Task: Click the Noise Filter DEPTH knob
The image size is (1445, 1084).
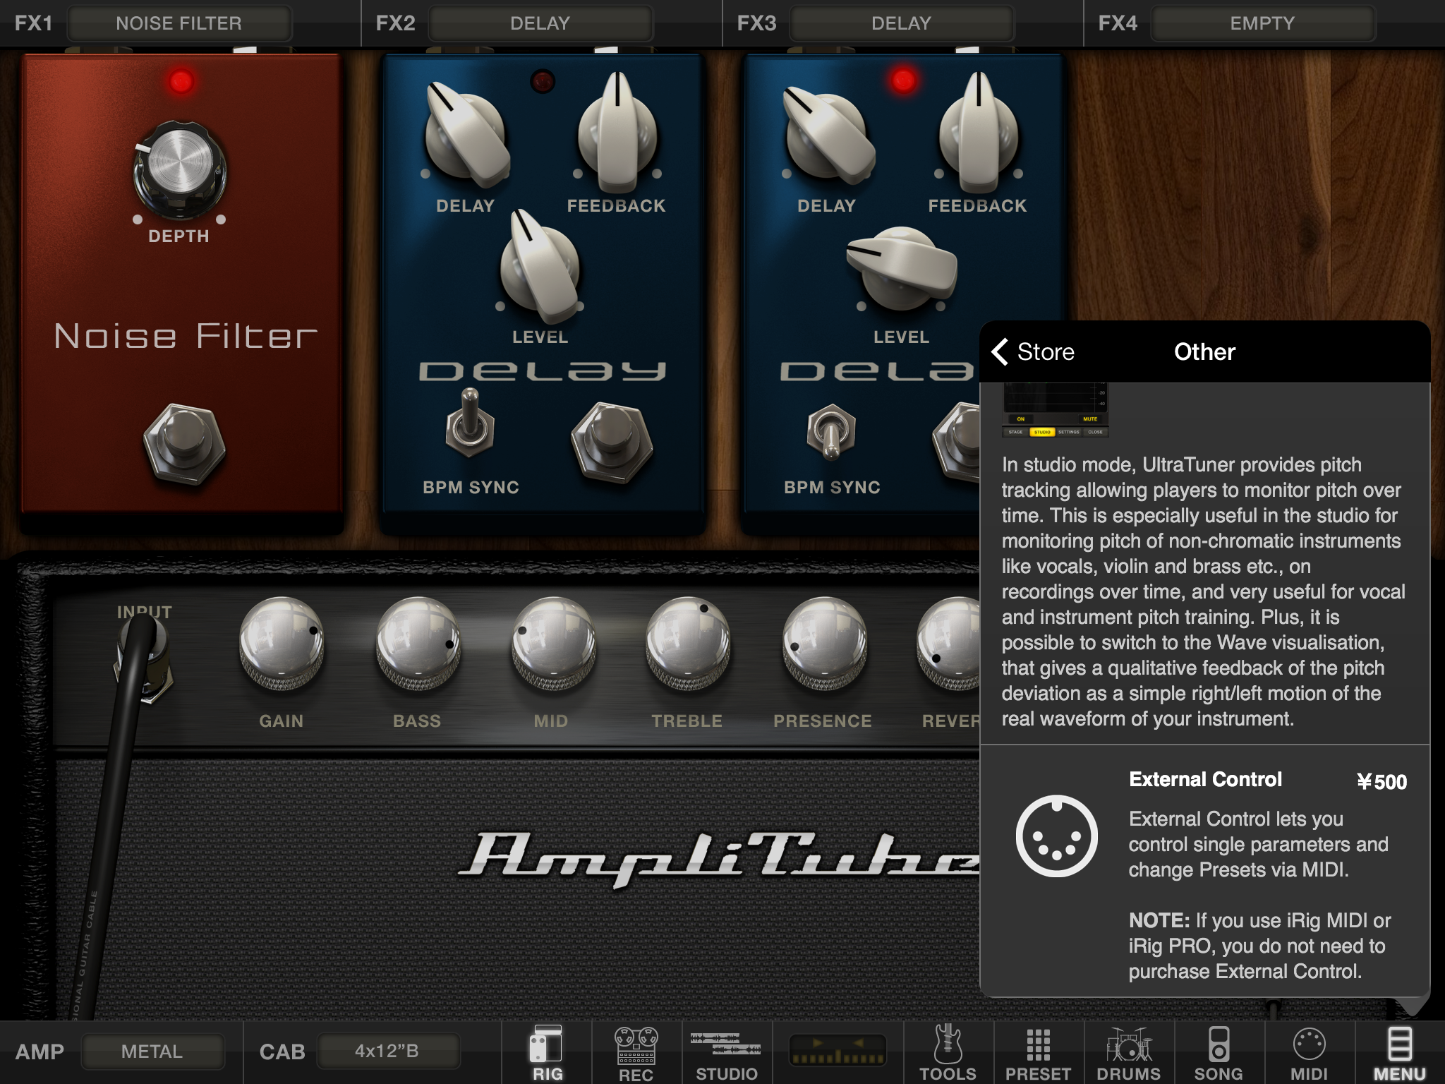Action: [x=180, y=170]
